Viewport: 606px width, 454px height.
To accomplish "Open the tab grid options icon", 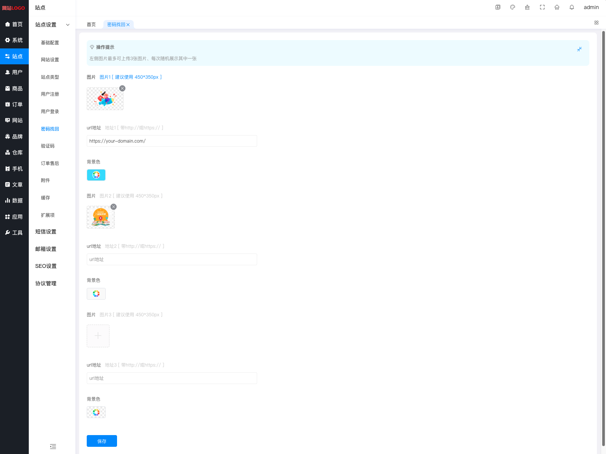I will (x=596, y=23).
